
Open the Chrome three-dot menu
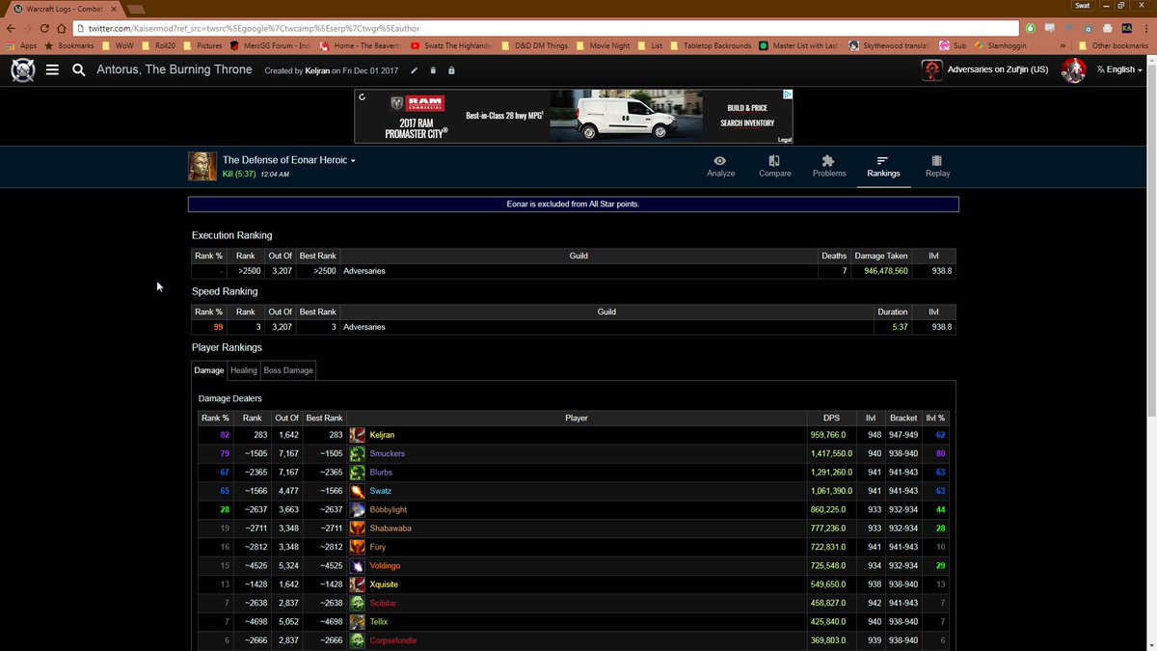tap(1146, 28)
